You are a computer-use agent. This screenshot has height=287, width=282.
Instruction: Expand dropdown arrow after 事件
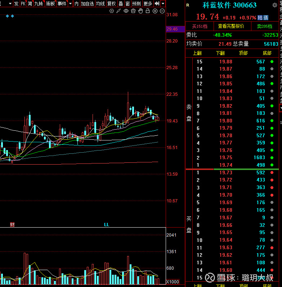coord(70,4)
